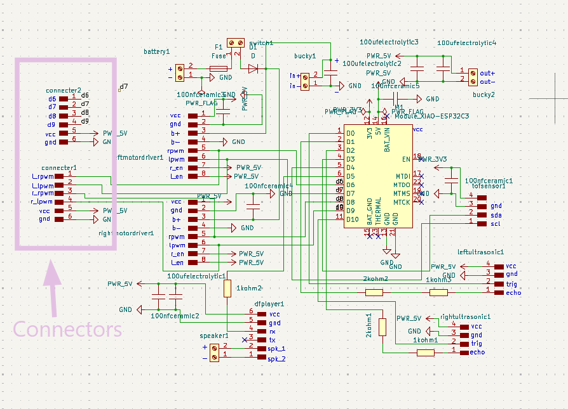This screenshot has height=409, width=568.
Task: Click the battery1 screw terminal symbol
Action: click(x=180, y=73)
